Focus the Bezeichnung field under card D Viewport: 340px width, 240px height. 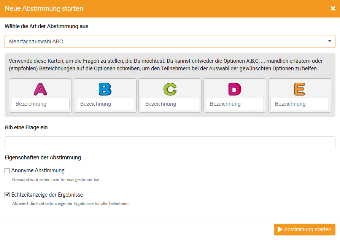pyautogui.click(x=235, y=104)
